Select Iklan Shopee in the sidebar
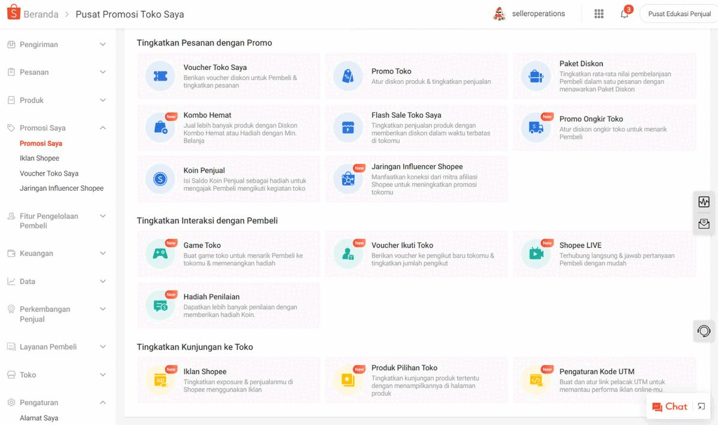This screenshot has width=718, height=425. point(39,158)
